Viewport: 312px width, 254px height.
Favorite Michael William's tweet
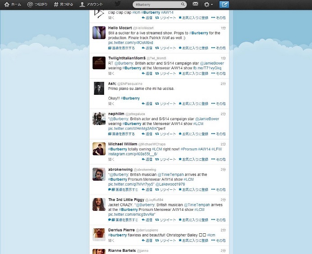pos(193,159)
